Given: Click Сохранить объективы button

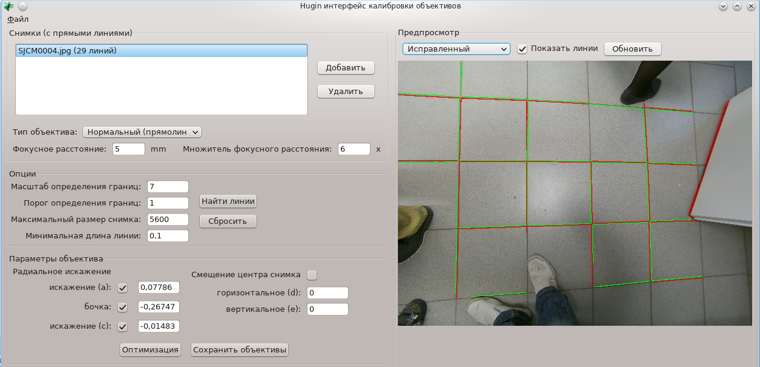Looking at the screenshot, I should (239, 349).
